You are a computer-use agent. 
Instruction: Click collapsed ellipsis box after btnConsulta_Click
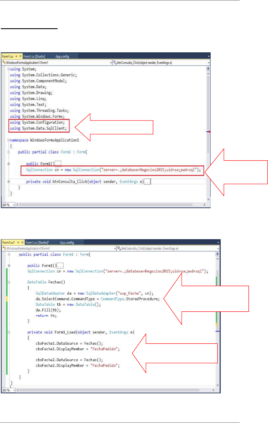[x=147, y=182]
